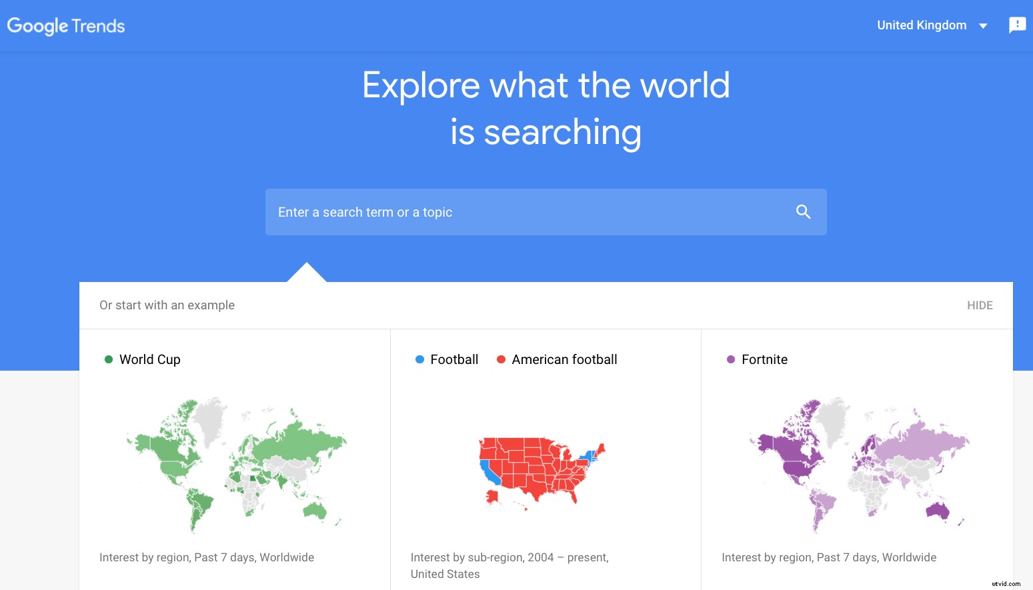
Task: Click the dropdown arrow next to United Kingdom
Action: pos(983,25)
